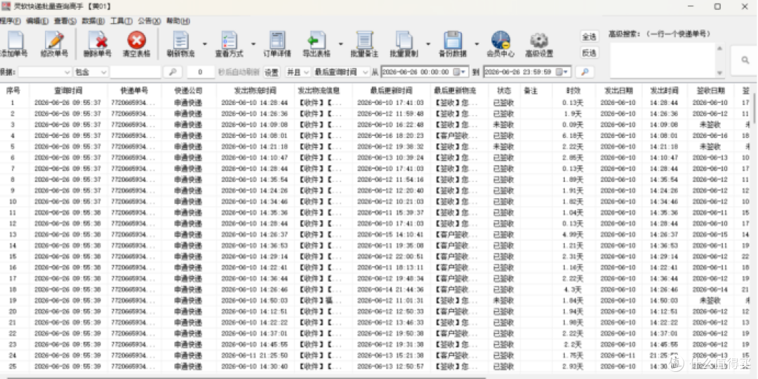This screenshot has height=379, width=758.
Task: Click the 高级搜索 multi-line text area
Action: (663, 60)
